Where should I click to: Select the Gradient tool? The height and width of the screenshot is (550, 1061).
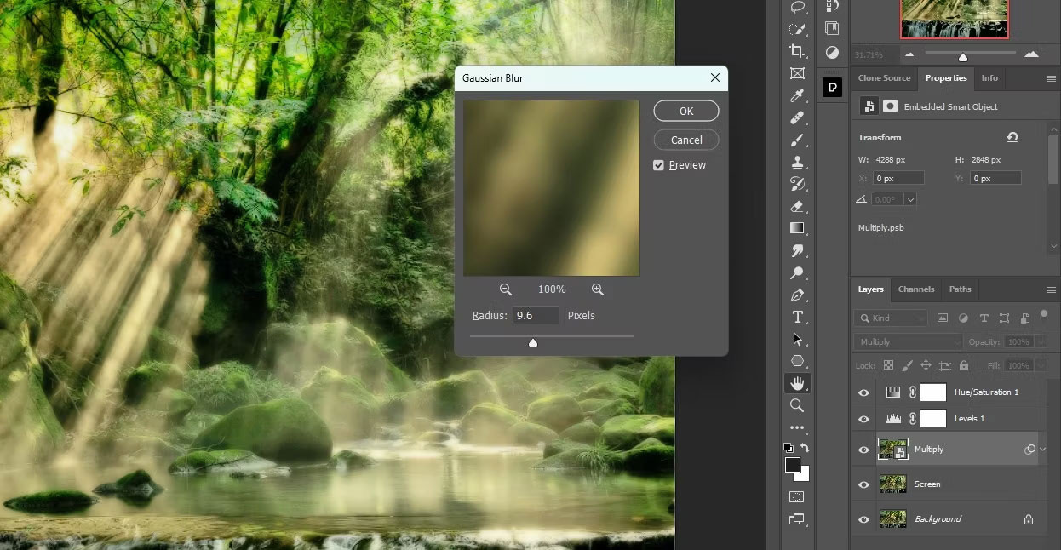pyautogui.click(x=797, y=228)
